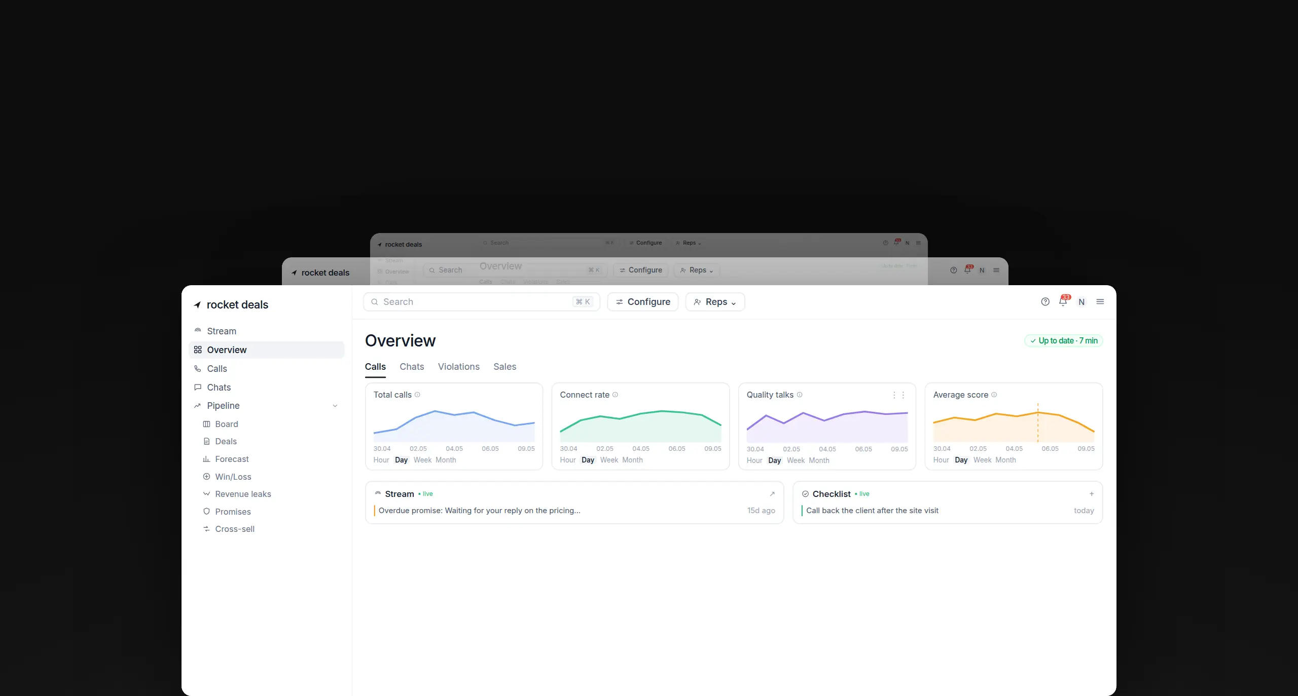Open Chats in the sidebar
This screenshot has height=696, width=1298.
[267, 388]
